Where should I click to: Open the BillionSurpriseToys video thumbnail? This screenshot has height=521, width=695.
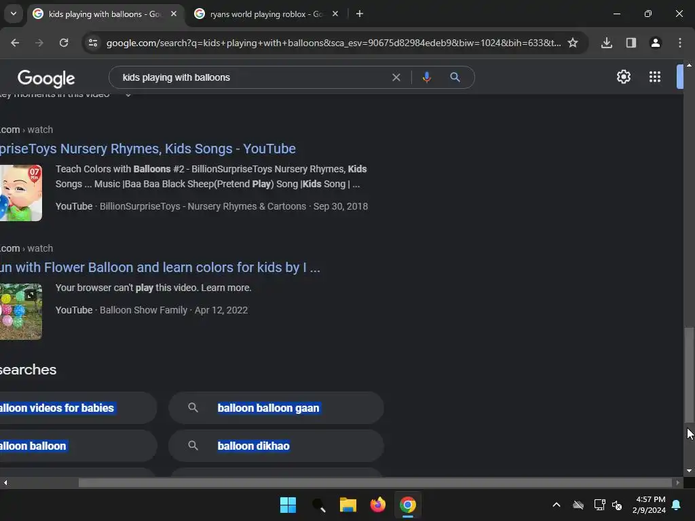coord(21,193)
